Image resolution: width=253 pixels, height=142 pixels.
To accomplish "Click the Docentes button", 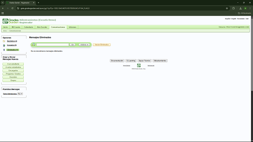I will [13, 77].
